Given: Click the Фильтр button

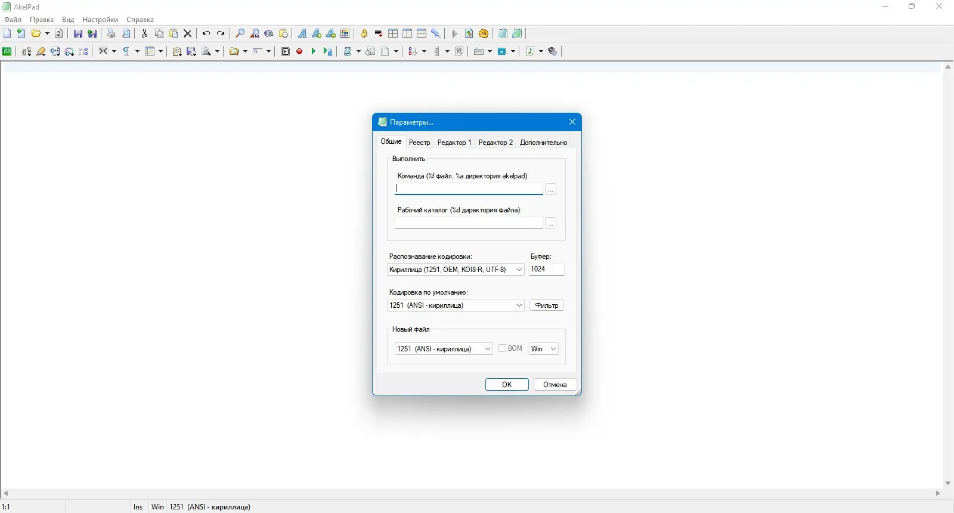Looking at the screenshot, I should (547, 305).
